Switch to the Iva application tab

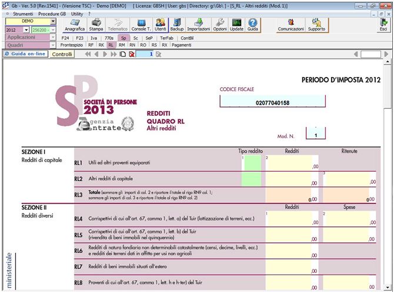(x=94, y=38)
